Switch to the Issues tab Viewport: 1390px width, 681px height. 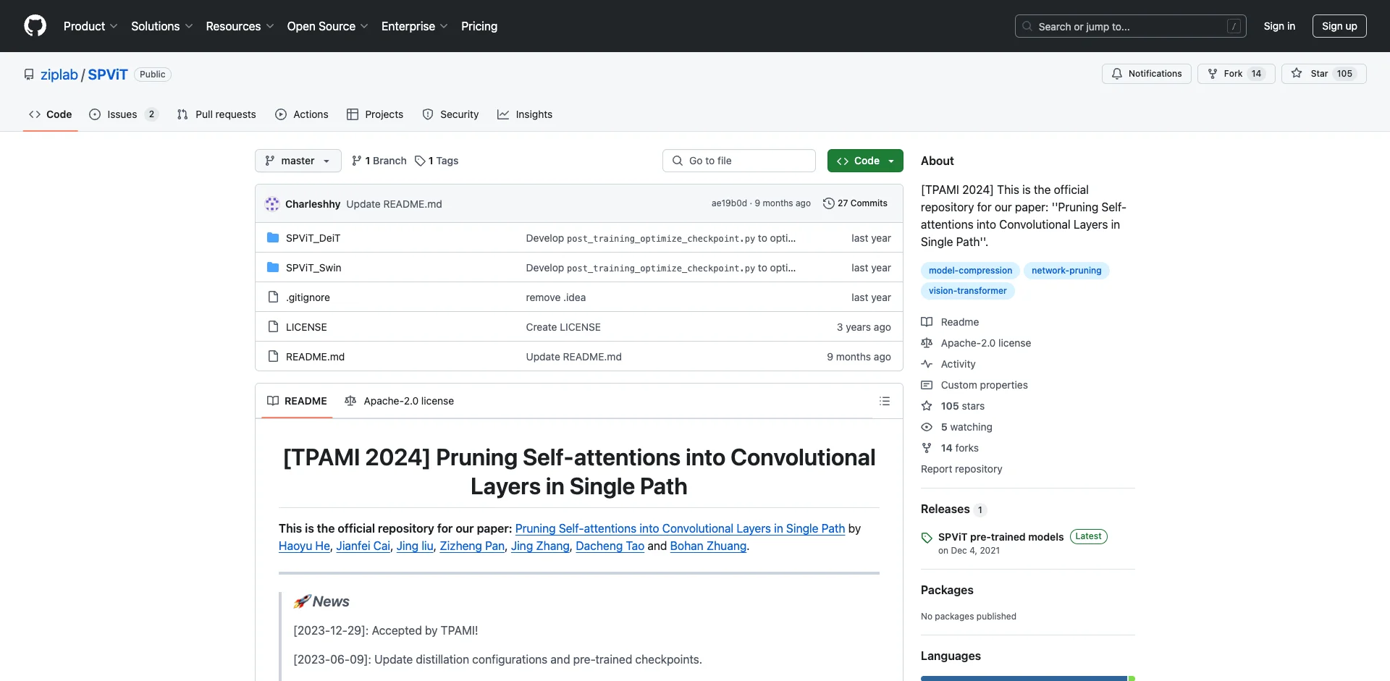pyautogui.click(x=123, y=114)
